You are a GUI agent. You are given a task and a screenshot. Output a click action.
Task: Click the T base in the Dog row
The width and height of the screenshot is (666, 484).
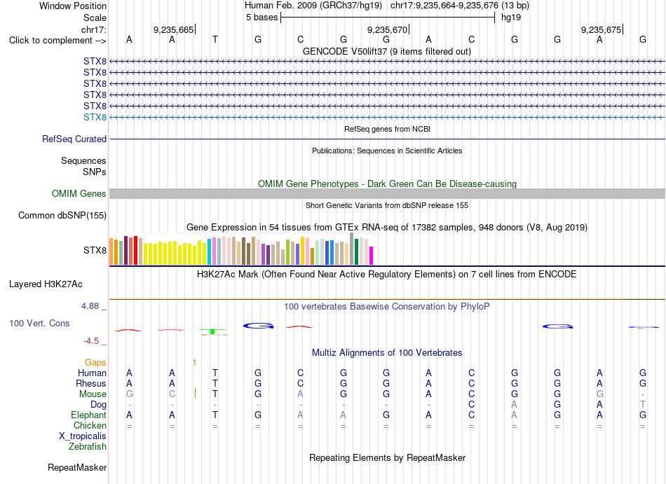coord(643,404)
